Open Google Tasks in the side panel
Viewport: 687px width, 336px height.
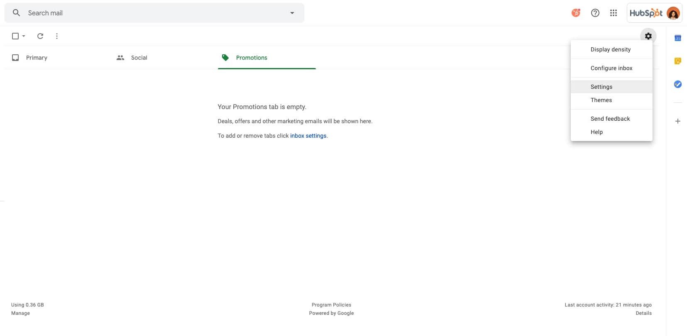(677, 84)
